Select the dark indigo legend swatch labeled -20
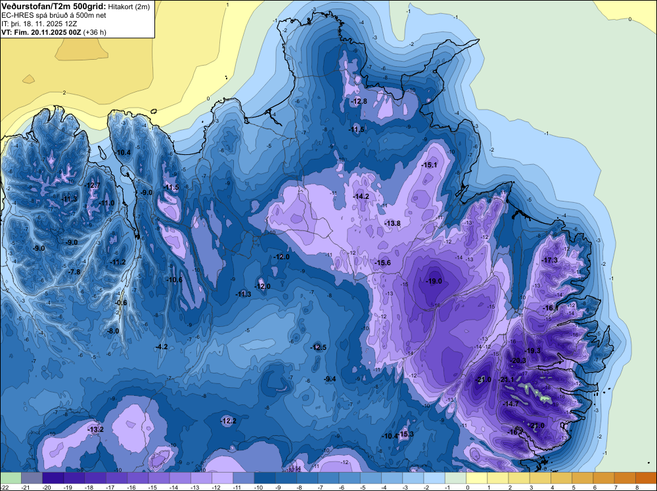 point(53,478)
